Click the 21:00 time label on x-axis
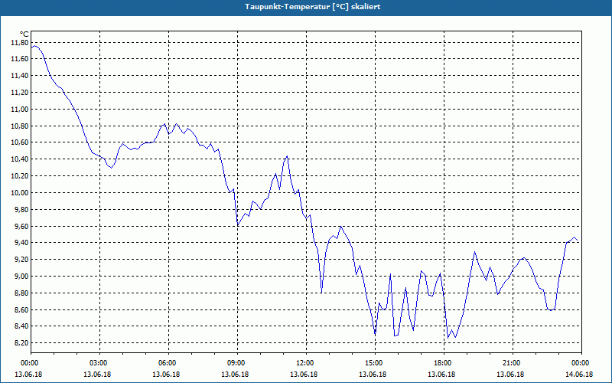This screenshot has height=383, width=612. coord(513,363)
